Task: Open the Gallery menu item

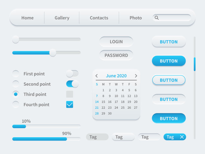Action: click(62, 18)
